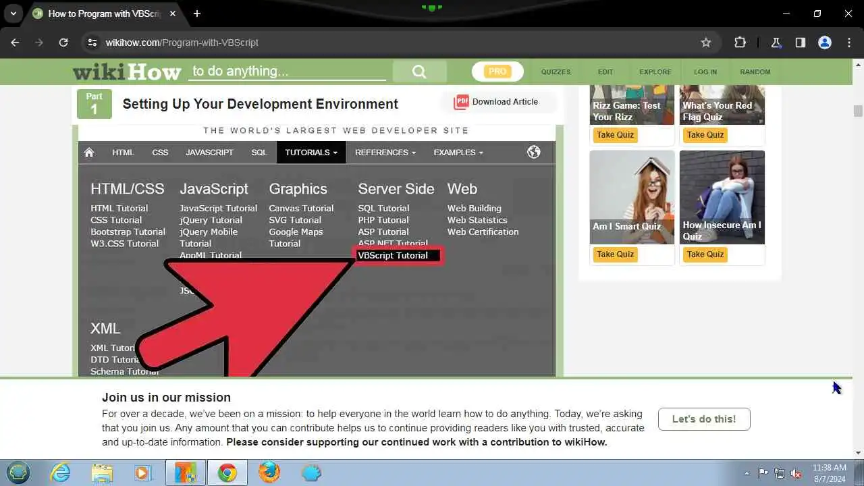Launch Firefox from the taskbar
864x486 pixels.
(x=269, y=473)
